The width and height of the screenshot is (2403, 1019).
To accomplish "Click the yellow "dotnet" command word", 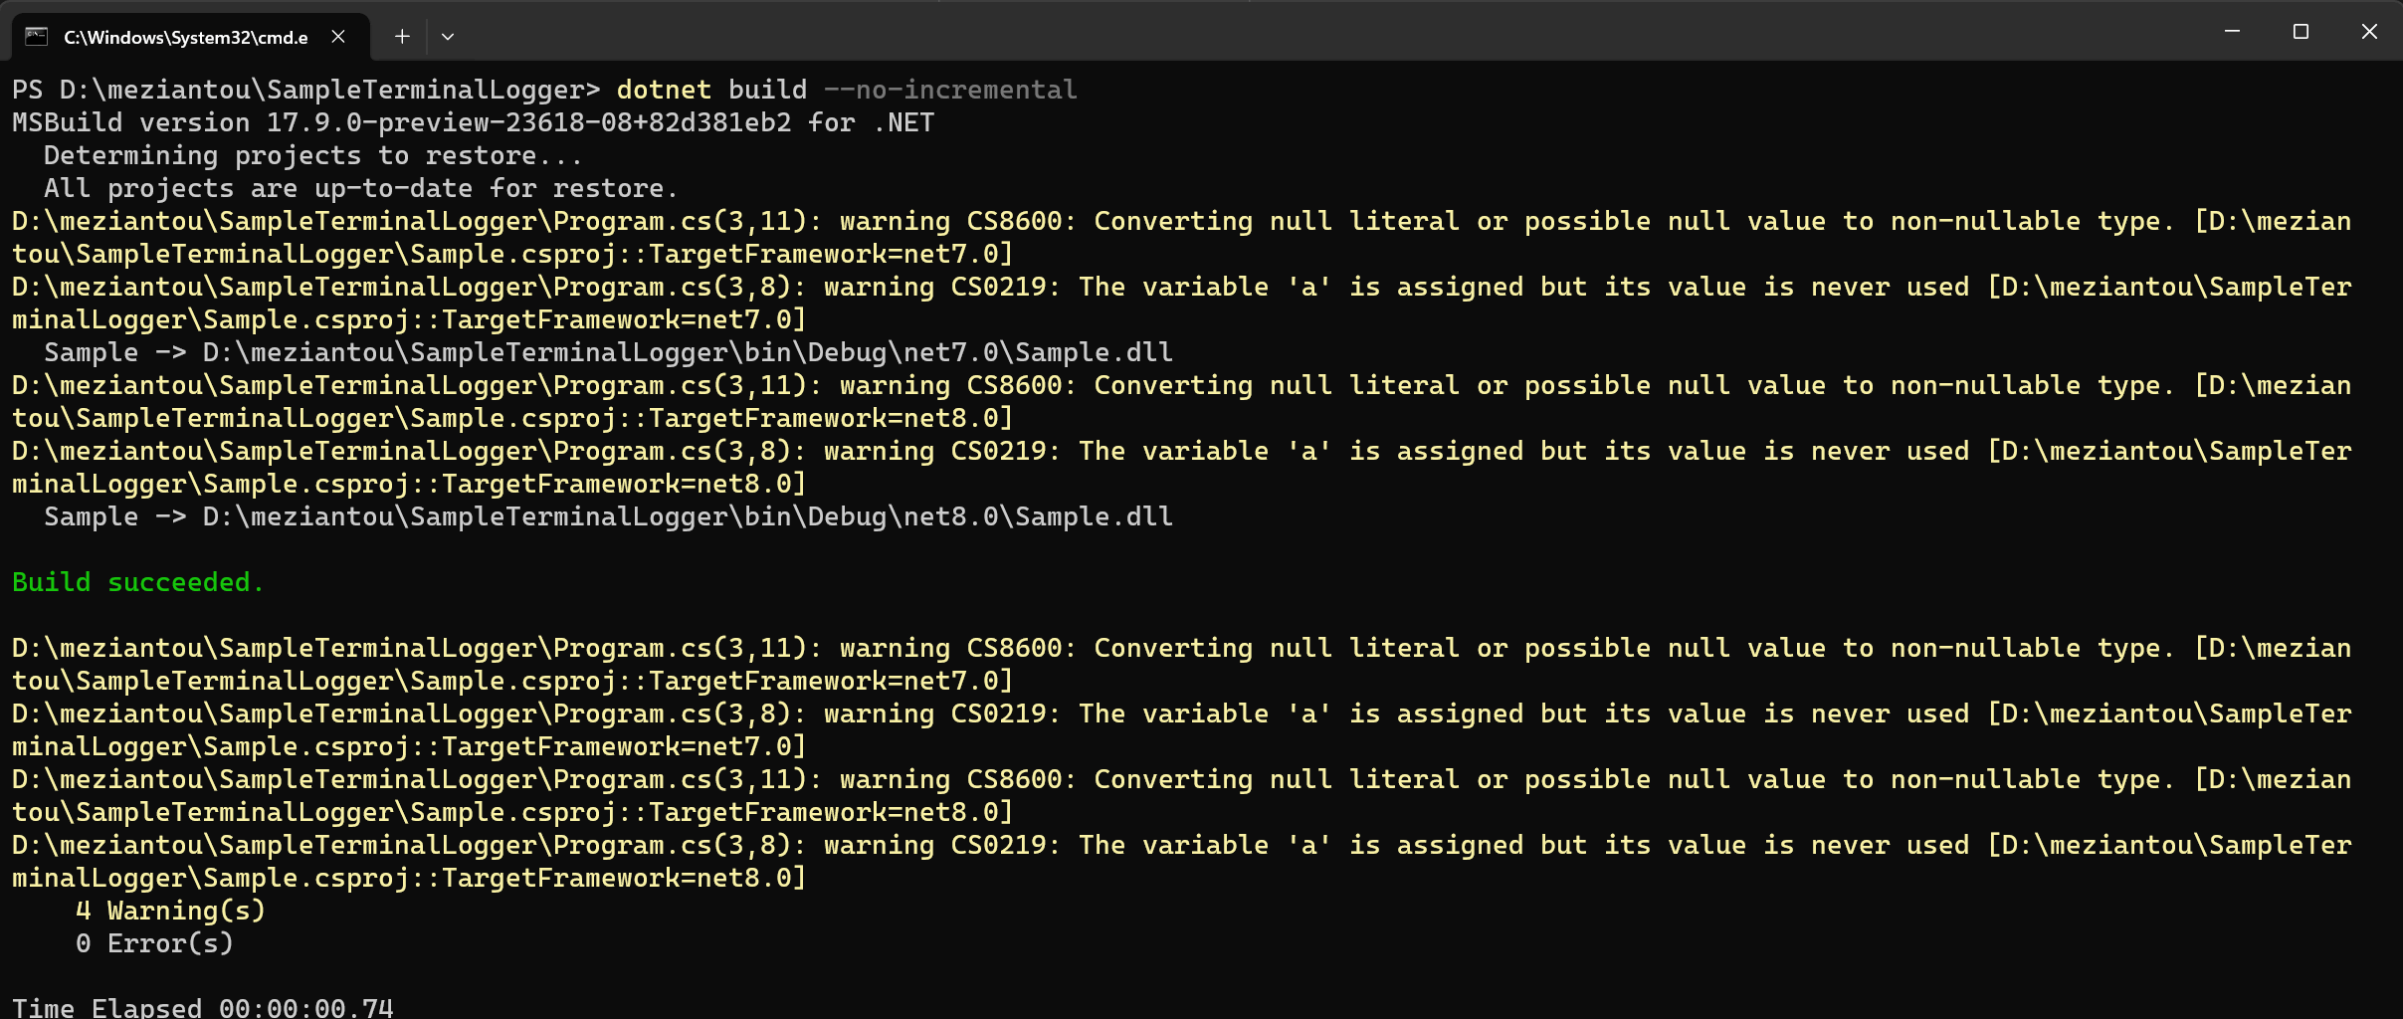I will tap(664, 90).
